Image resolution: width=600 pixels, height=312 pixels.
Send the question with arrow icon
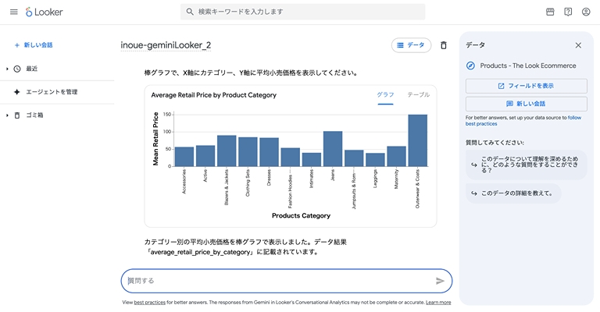pos(440,281)
